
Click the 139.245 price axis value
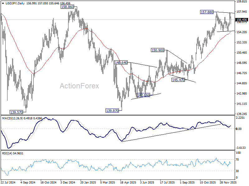coord(242,114)
